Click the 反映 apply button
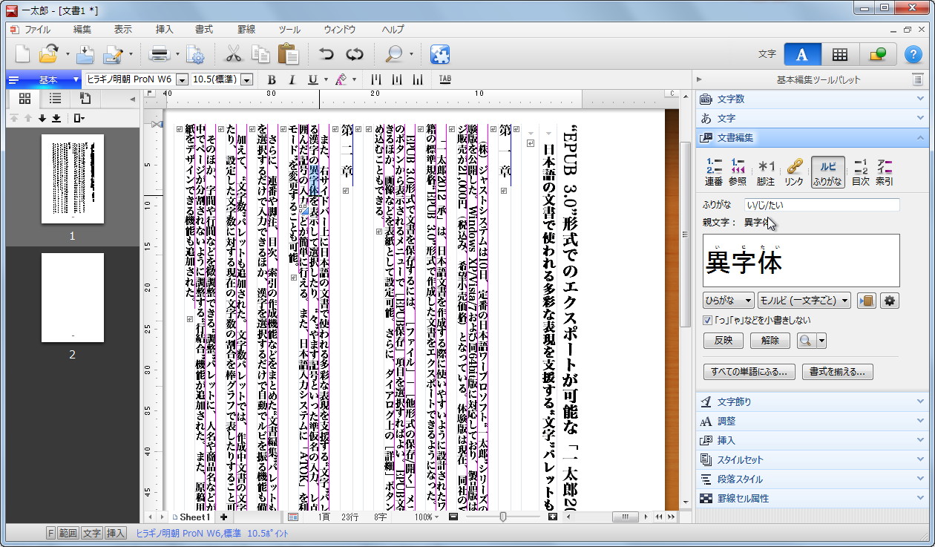The image size is (935, 547). click(723, 341)
